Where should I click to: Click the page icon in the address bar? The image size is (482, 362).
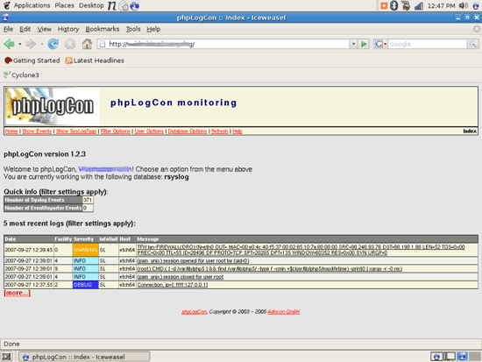coord(103,44)
